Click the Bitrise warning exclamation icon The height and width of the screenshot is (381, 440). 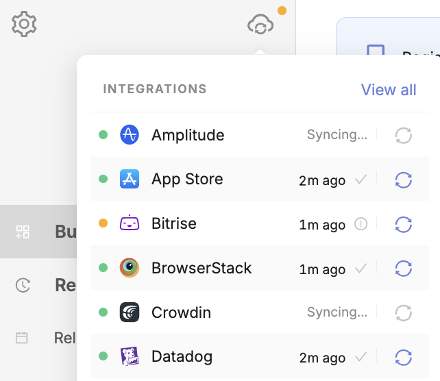361,224
